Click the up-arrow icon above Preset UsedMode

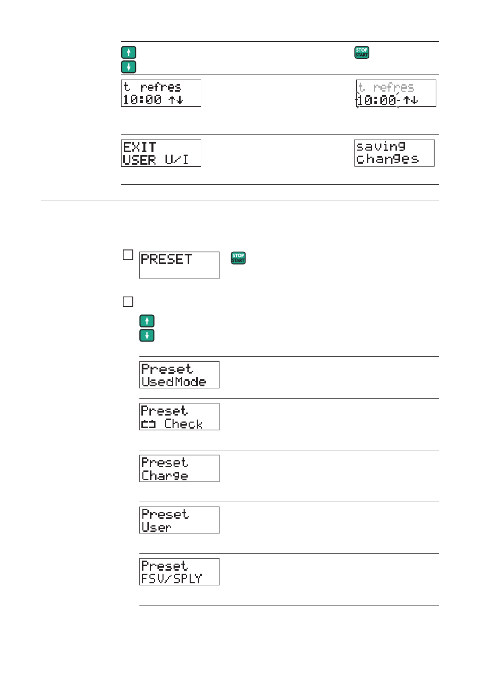[x=147, y=321]
